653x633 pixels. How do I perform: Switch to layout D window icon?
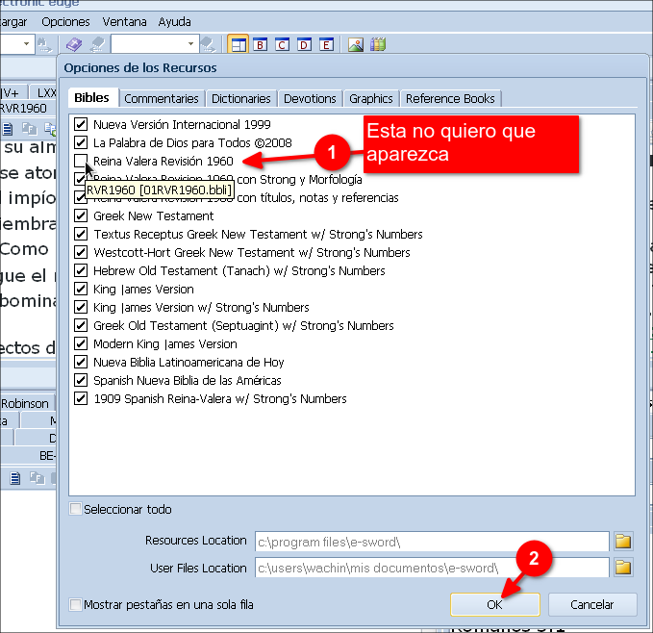304,44
